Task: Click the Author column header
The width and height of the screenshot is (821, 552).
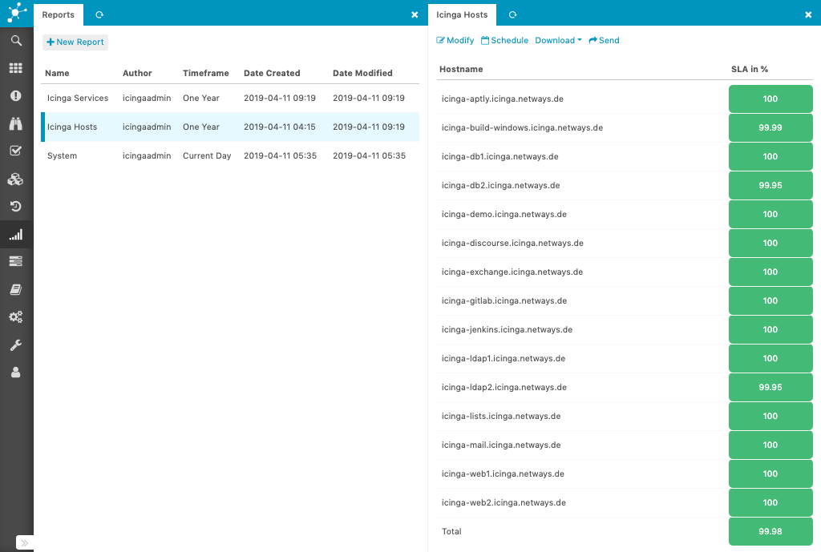Action: [x=137, y=73]
